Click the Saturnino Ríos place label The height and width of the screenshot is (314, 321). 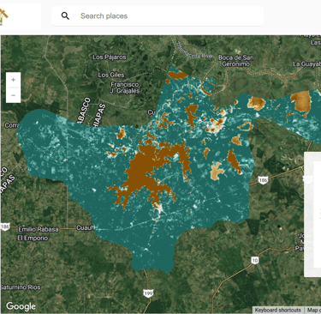point(20,287)
